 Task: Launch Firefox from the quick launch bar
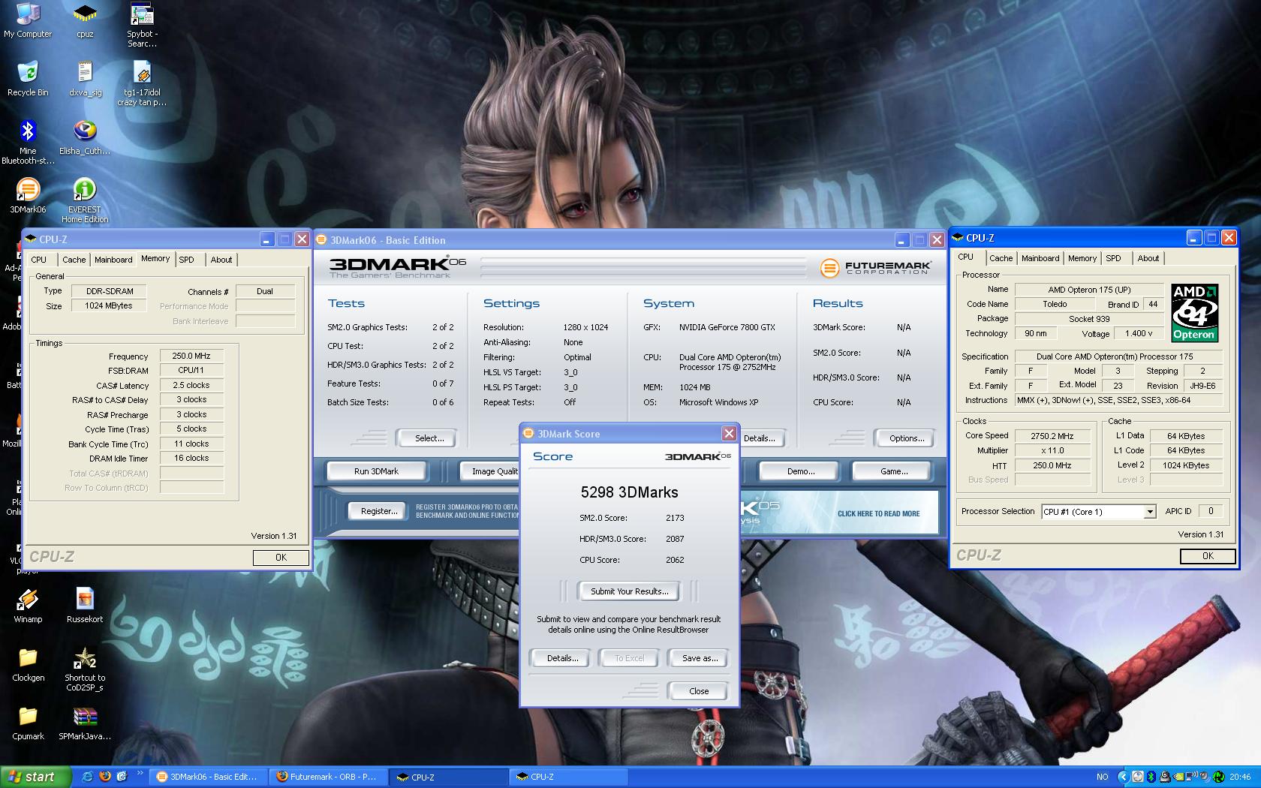[105, 777]
